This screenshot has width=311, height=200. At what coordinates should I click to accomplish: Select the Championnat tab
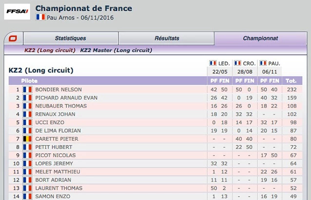point(260,38)
